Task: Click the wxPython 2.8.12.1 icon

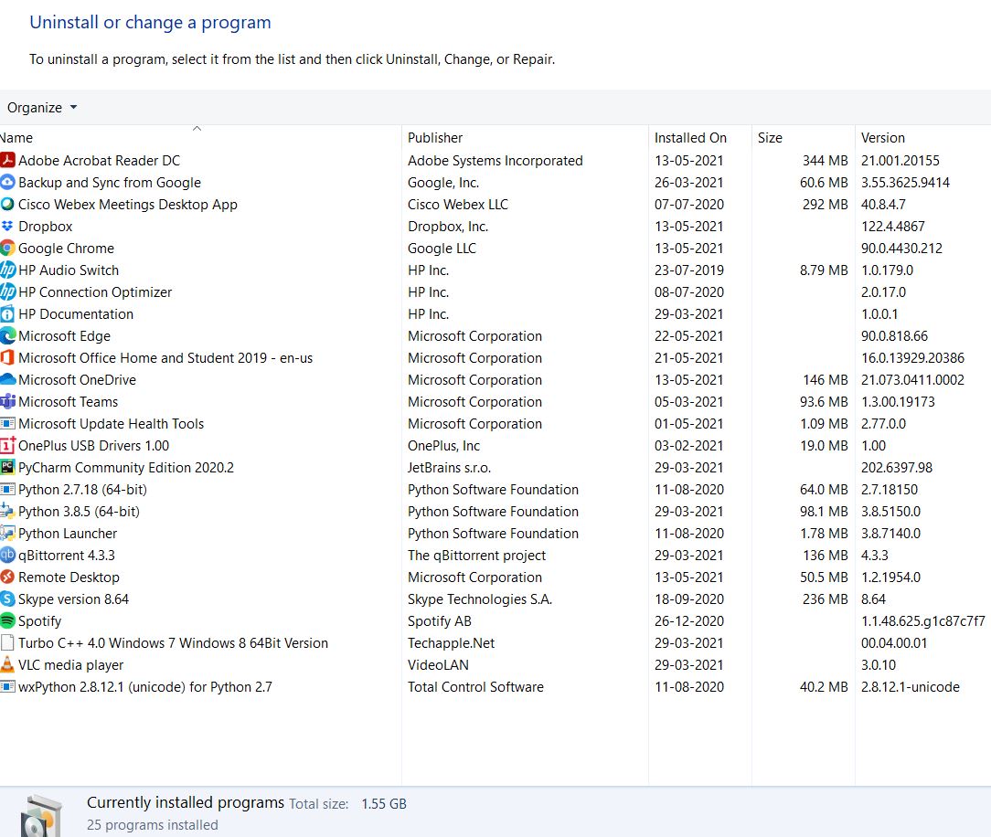Action: pyautogui.click(x=7, y=686)
